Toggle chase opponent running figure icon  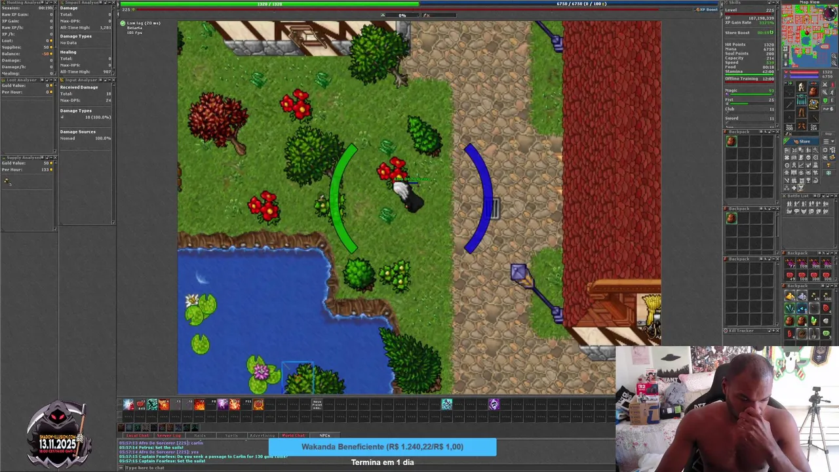[x=832, y=92]
